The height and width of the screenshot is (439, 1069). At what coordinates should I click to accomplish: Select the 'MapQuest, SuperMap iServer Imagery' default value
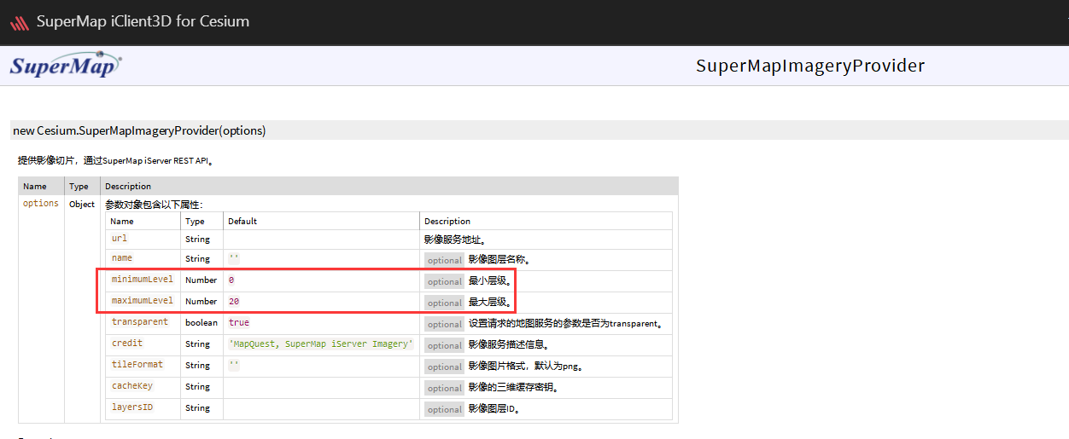coord(321,344)
